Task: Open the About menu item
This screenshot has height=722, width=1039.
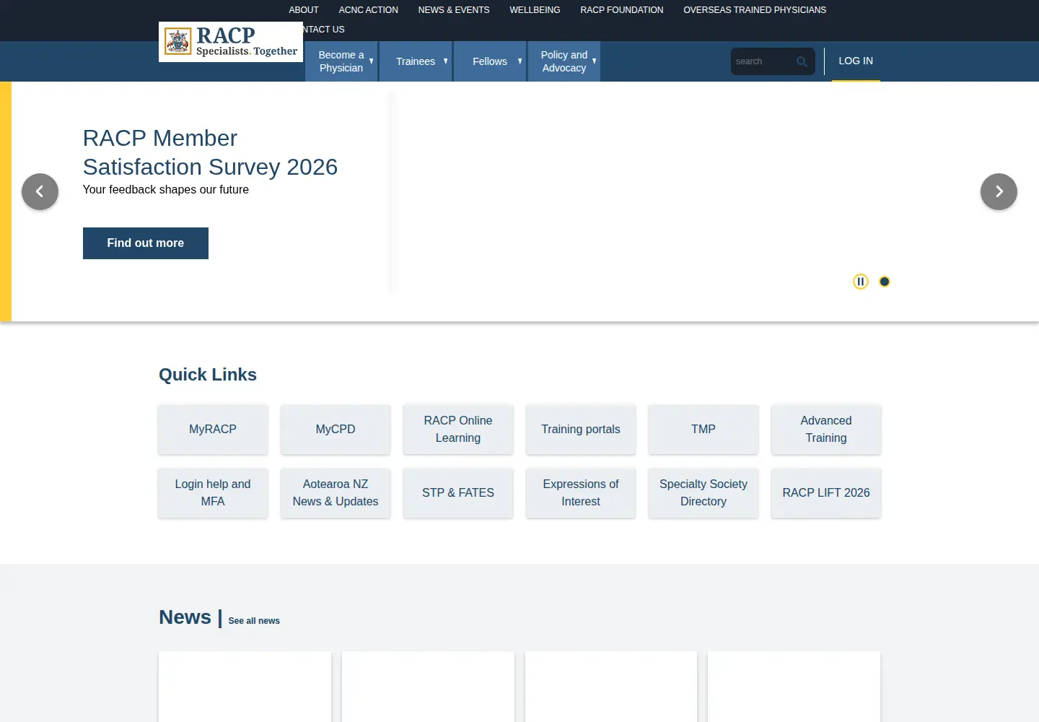Action: click(304, 10)
